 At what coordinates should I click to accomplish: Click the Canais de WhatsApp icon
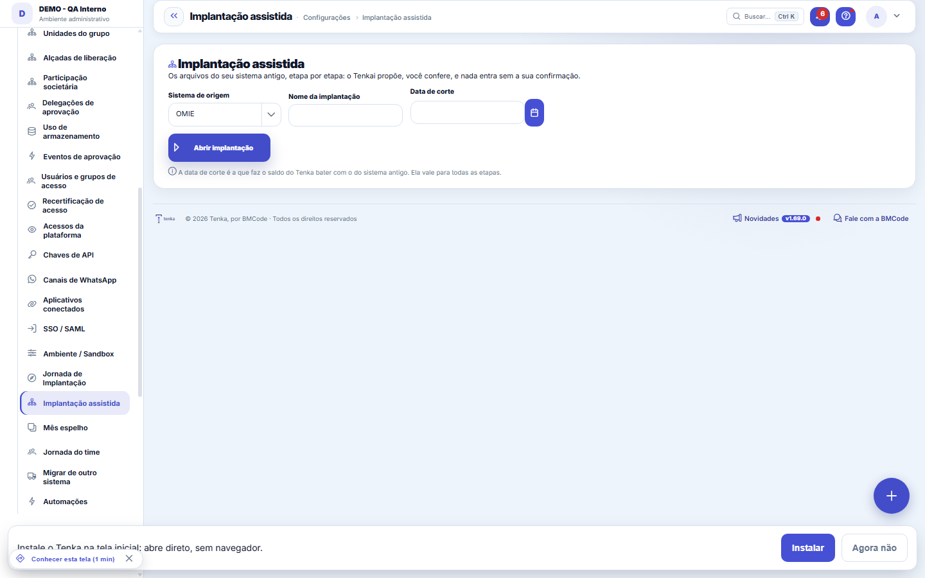[31, 279]
